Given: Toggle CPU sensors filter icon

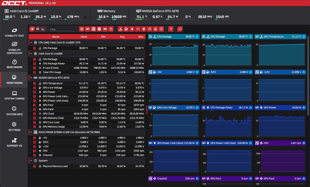Looking at the screenshot, I should point(82,29).
